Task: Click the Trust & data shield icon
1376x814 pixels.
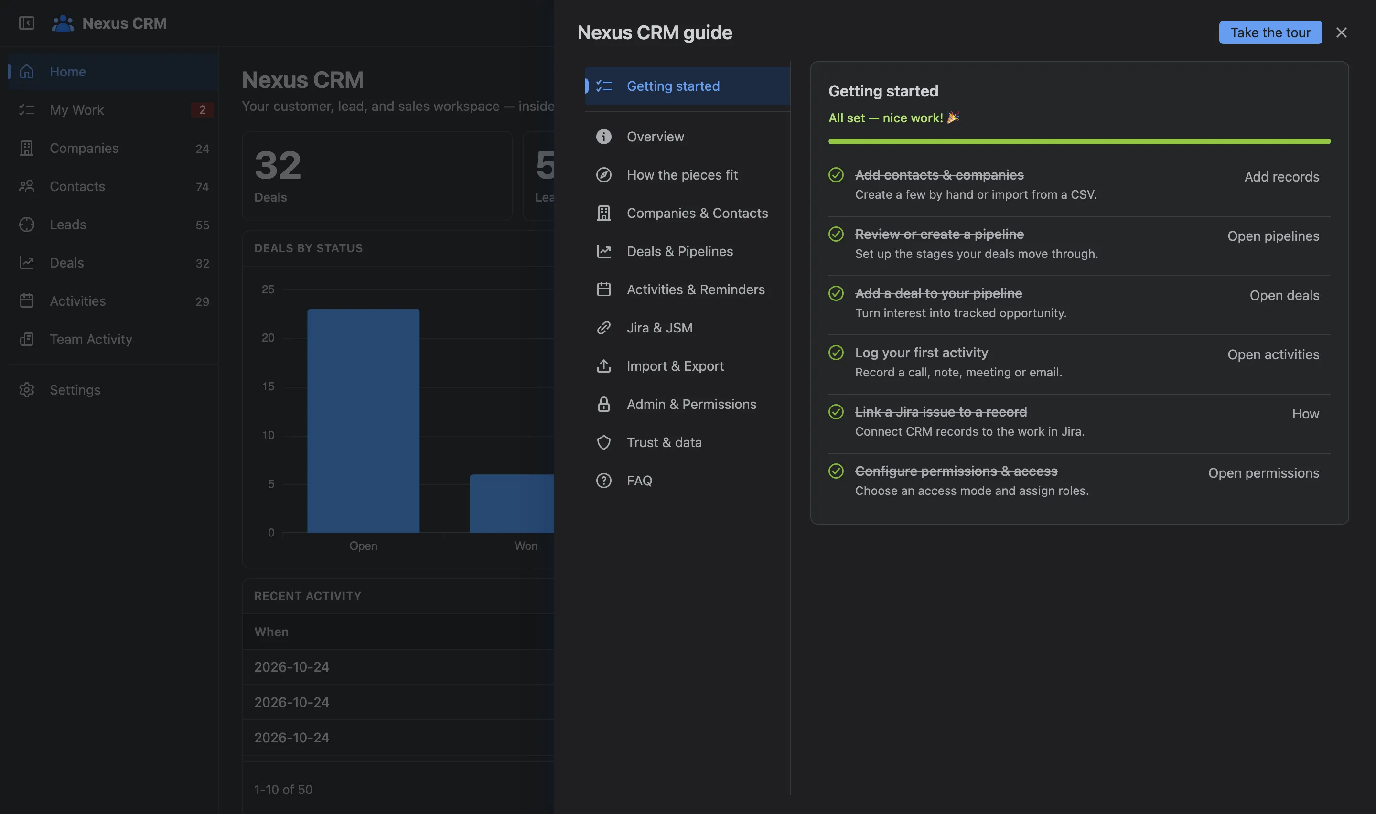Action: (x=603, y=442)
